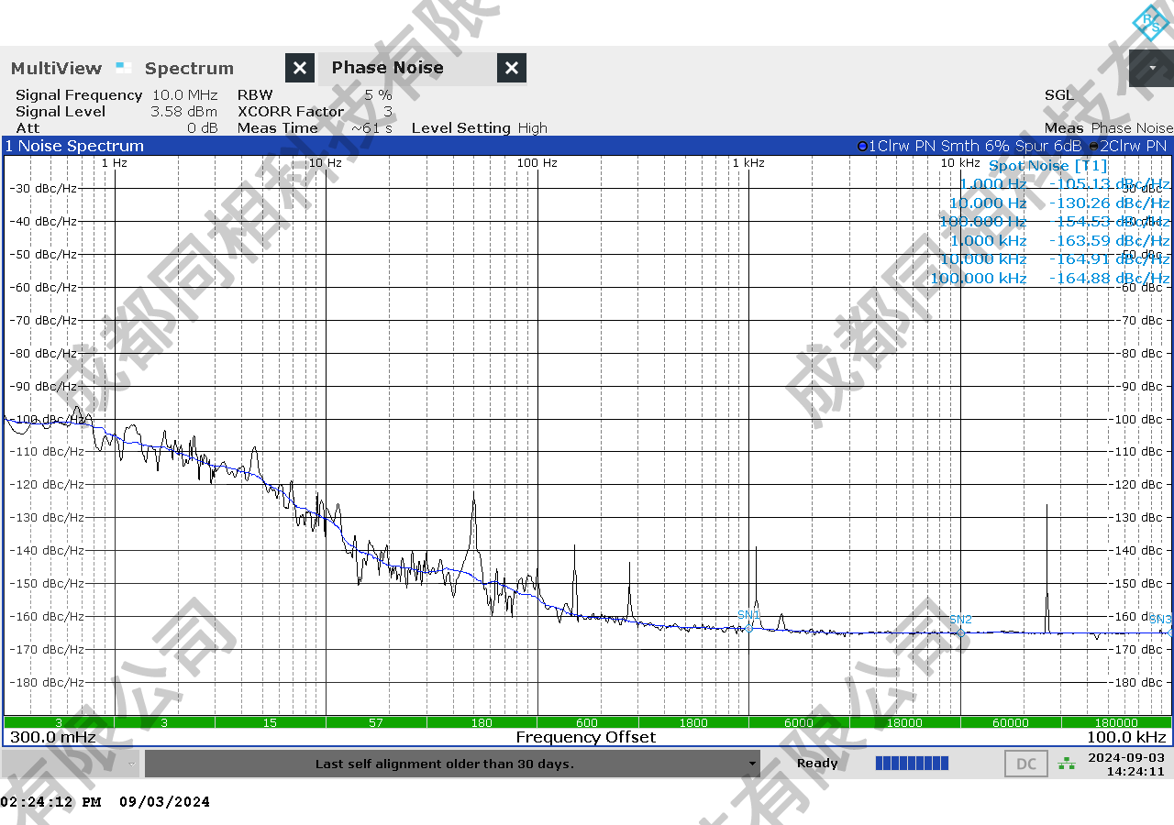The height and width of the screenshot is (825, 1174).
Task: Click the Rohde & Schwarz logo icon
Action: point(1149,22)
